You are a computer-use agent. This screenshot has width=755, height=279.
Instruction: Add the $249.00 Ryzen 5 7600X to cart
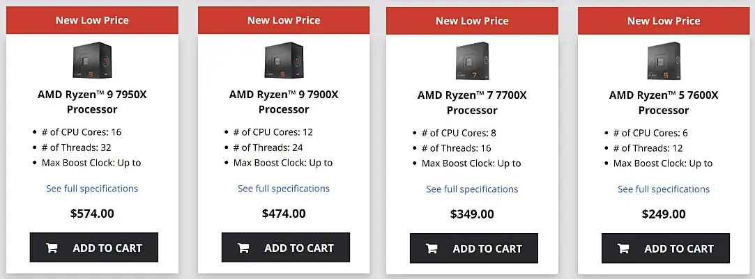(666, 248)
